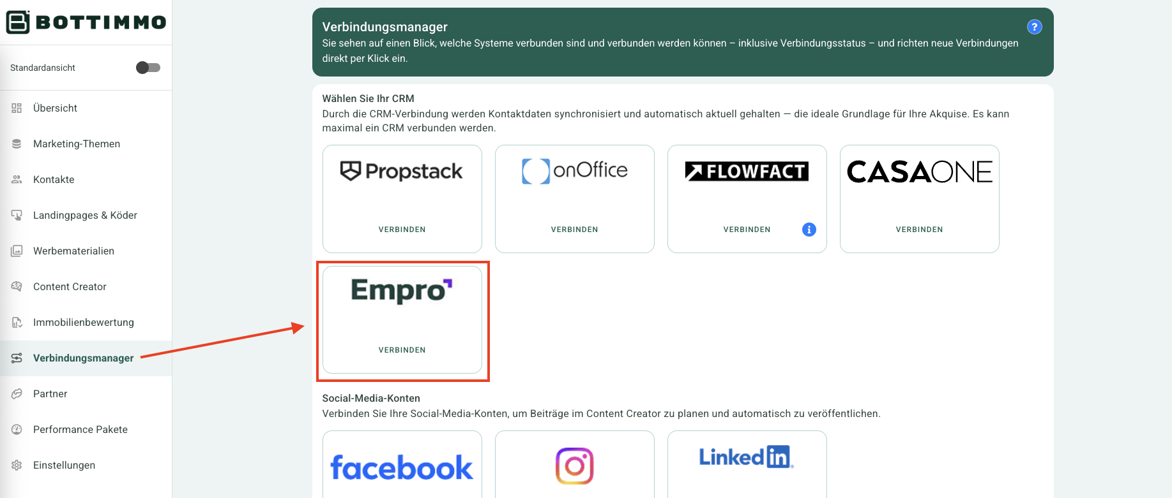Click the FLOWFACT blue info icon
The height and width of the screenshot is (498, 1172).
[809, 230]
